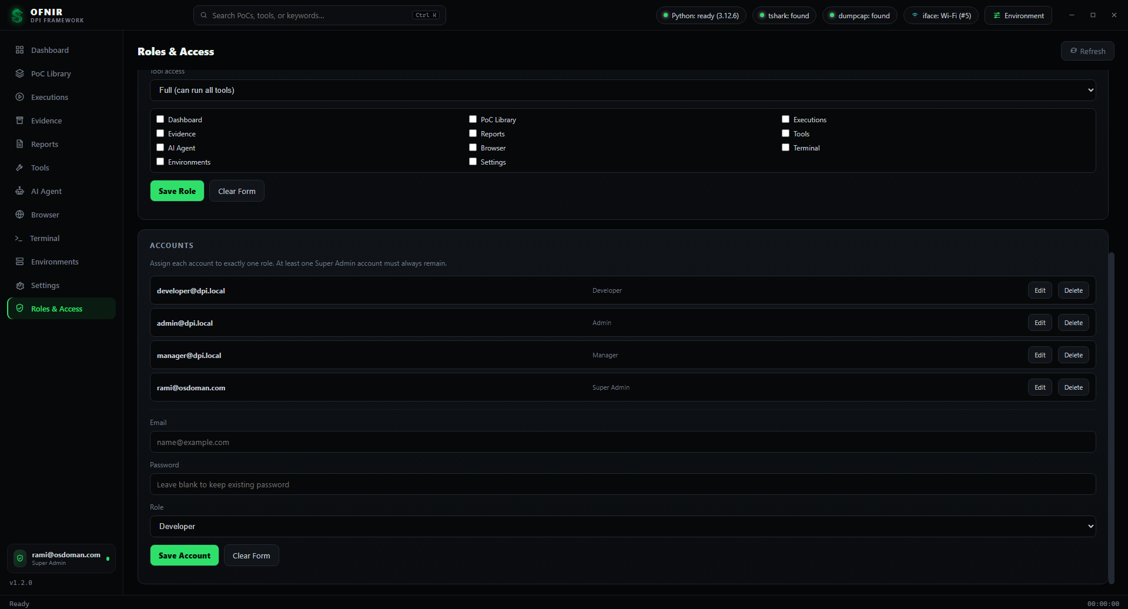Click the PoC Library layers icon
Viewport: 1128px width, 609px height.
(x=19, y=73)
